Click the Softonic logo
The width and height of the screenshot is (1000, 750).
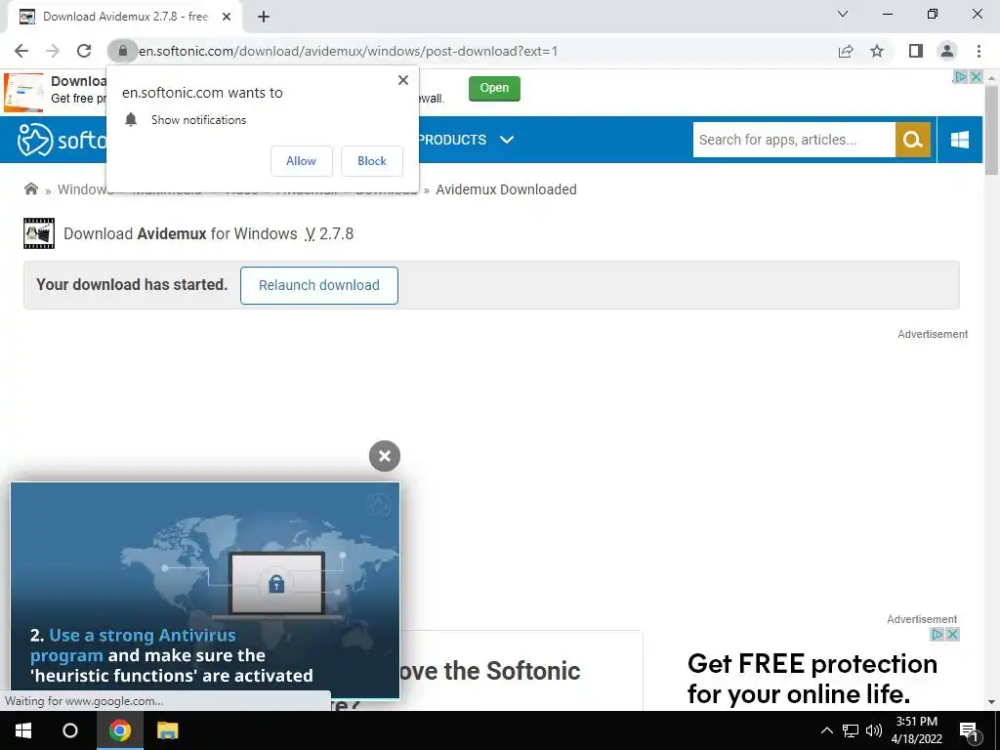(x=62, y=140)
